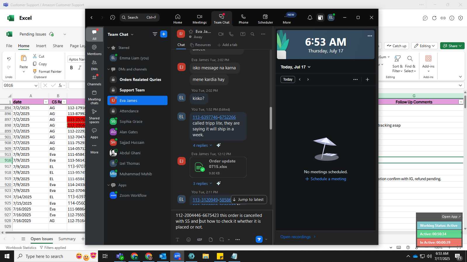This screenshot has height=262, width=467.
Task: Open DMs in Zoom sidebar
Action: [94, 65]
